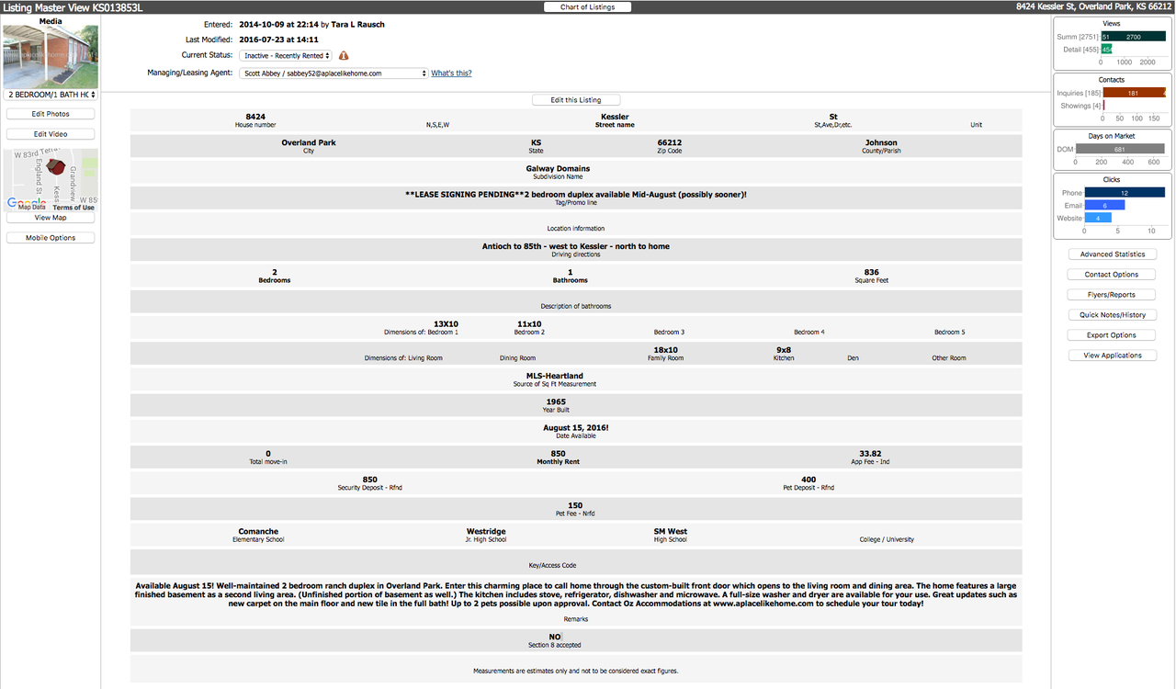Open the Current Status dropdown
Image resolution: width=1176 pixels, height=689 pixels.
click(286, 56)
